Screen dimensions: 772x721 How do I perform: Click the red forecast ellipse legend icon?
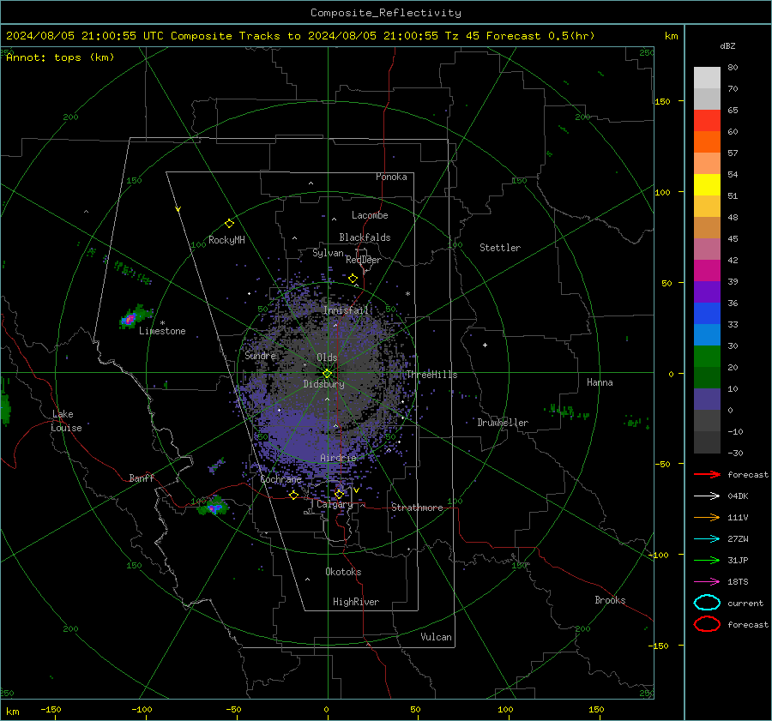click(x=707, y=624)
